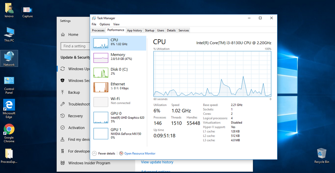Image resolution: width=335 pixels, height=173 pixels.
Task: Click the Find a setting search box
Action: click(75, 46)
